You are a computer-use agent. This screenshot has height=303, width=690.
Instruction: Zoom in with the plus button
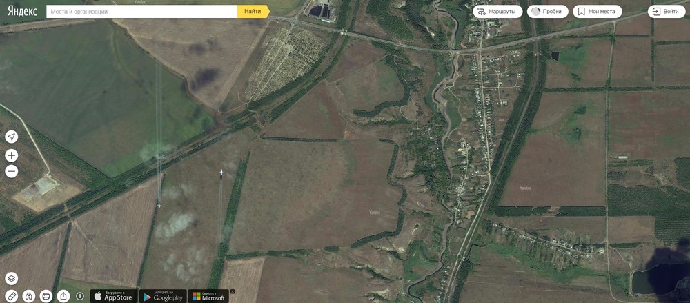click(12, 155)
